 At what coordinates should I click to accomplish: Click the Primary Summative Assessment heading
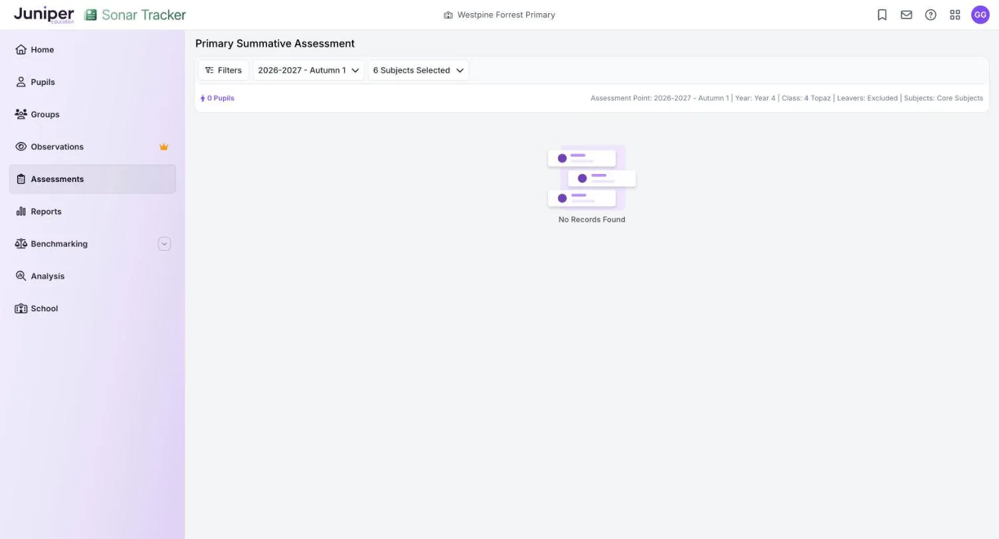click(275, 43)
